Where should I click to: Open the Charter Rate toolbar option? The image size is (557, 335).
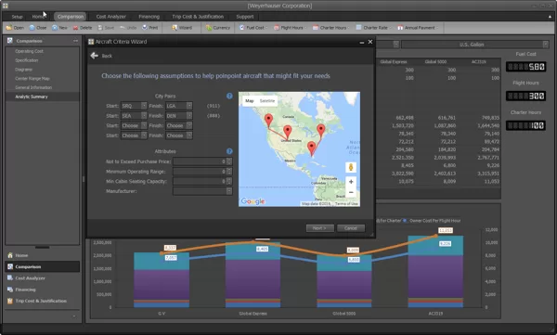click(x=372, y=28)
